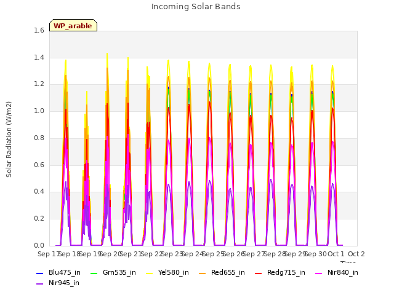Click the 0.2 y-axis tick label
The width and height of the screenshot is (394, 295).
tap(39, 219)
